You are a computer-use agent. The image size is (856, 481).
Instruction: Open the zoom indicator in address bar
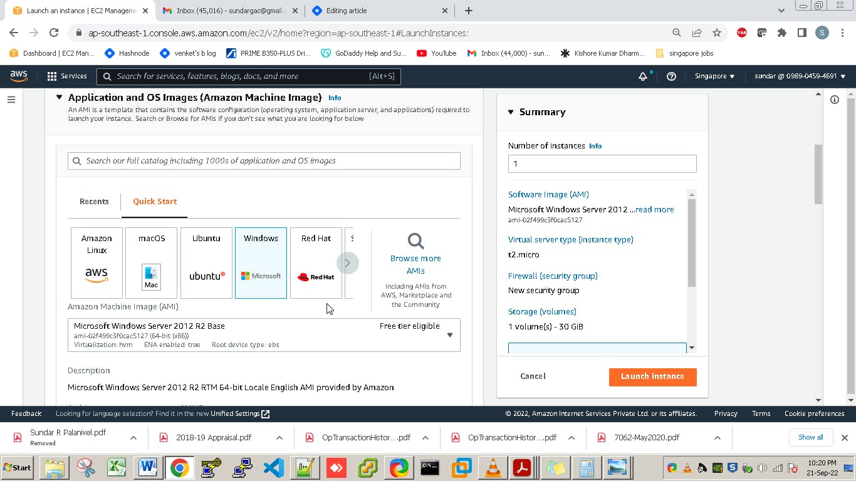coord(677,33)
